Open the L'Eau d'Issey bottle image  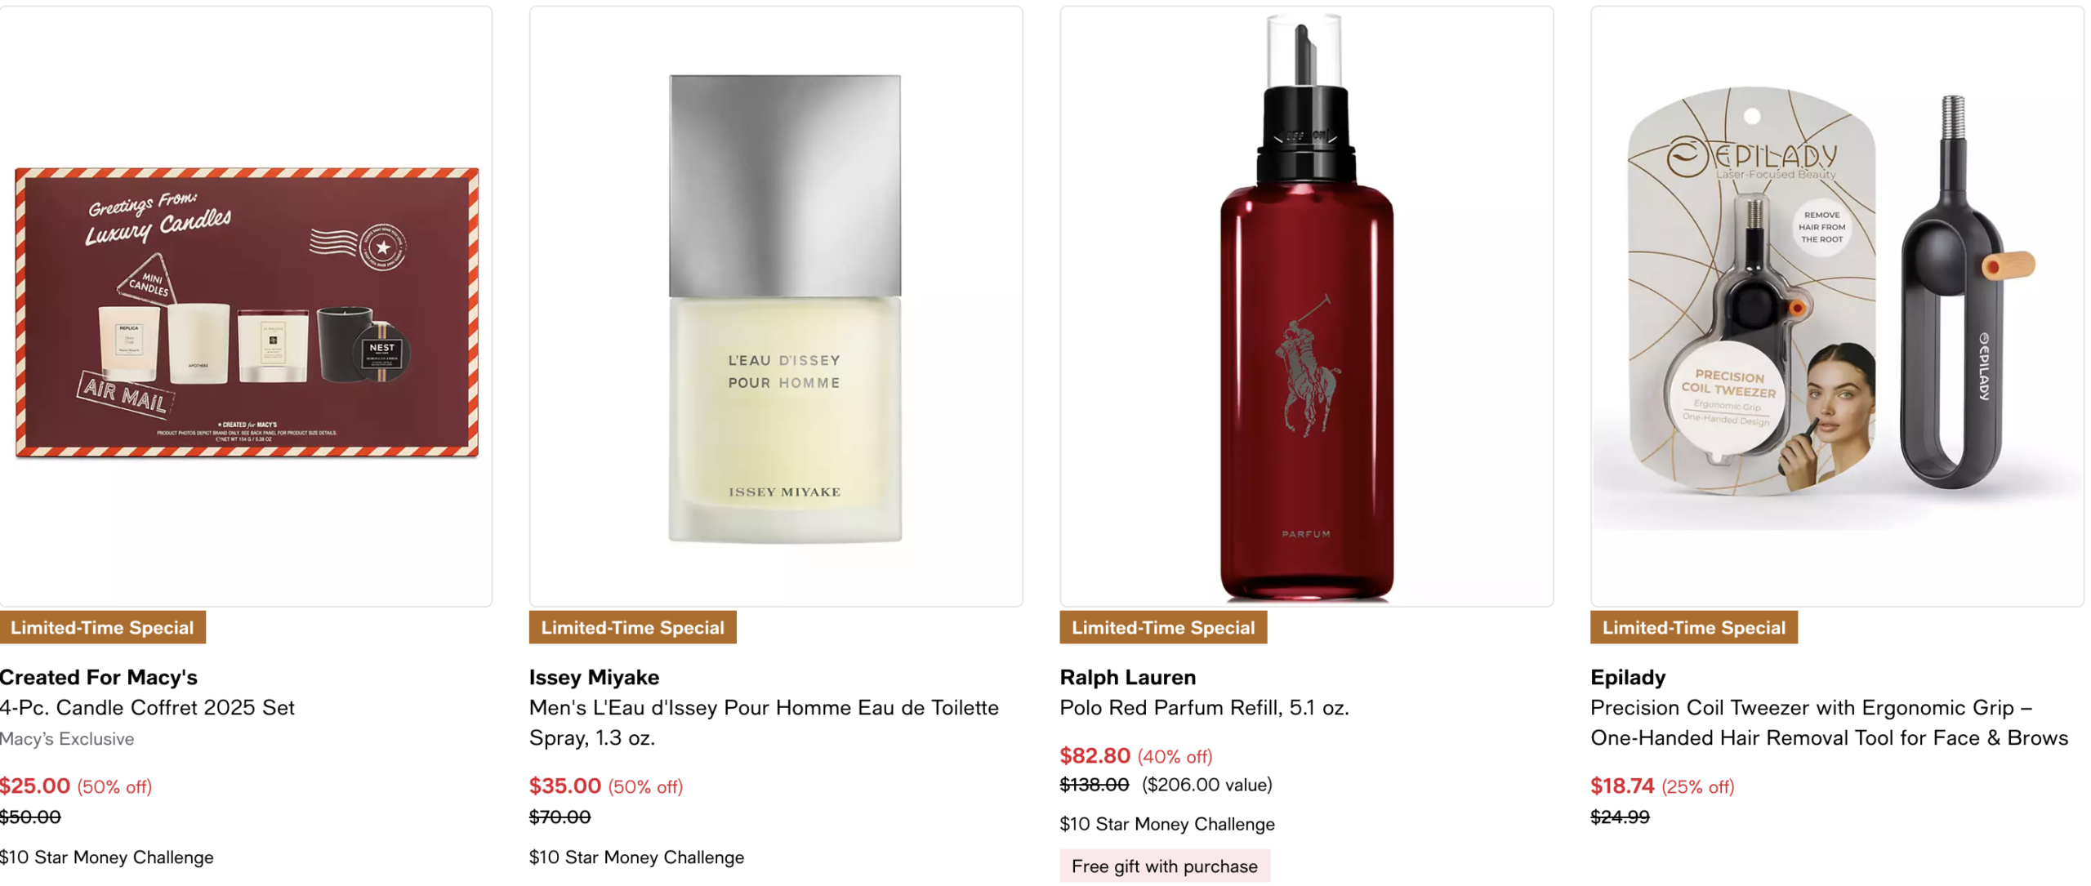(775, 306)
